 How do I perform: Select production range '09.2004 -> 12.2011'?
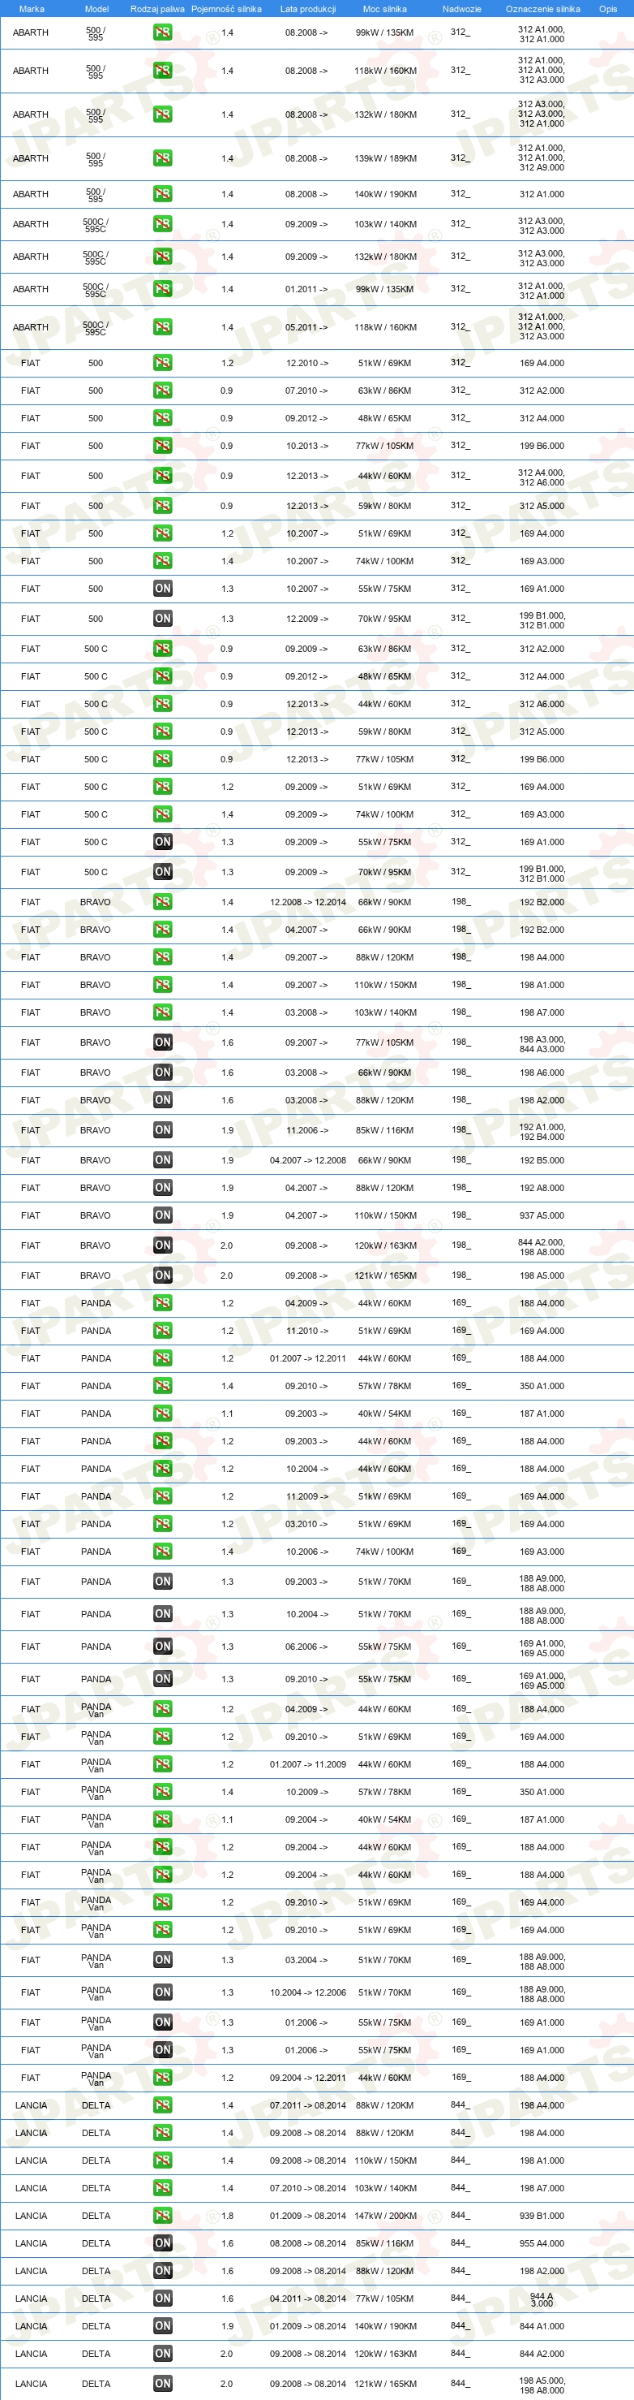pos(308,2078)
